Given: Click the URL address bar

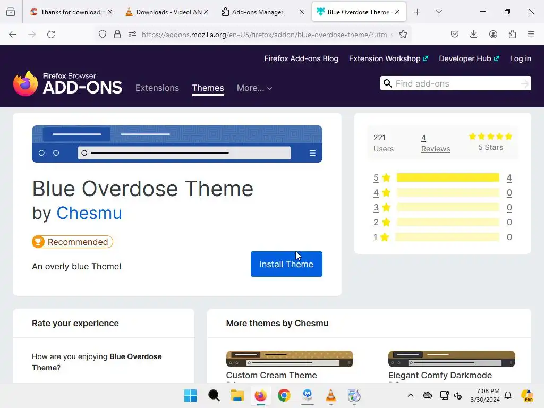Looking at the screenshot, I should [x=267, y=35].
